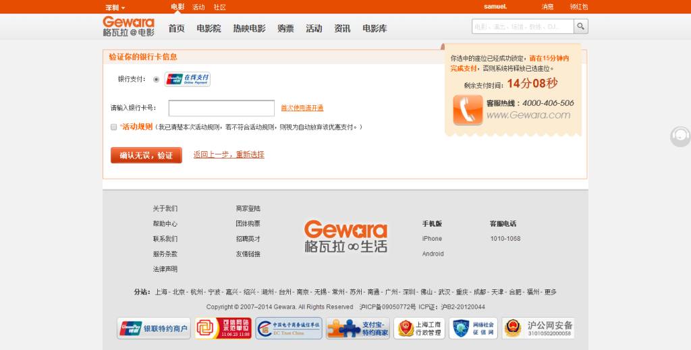Click the 银联特约商户 badge
Screen dimensions: 691x350
[x=154, y=328]
